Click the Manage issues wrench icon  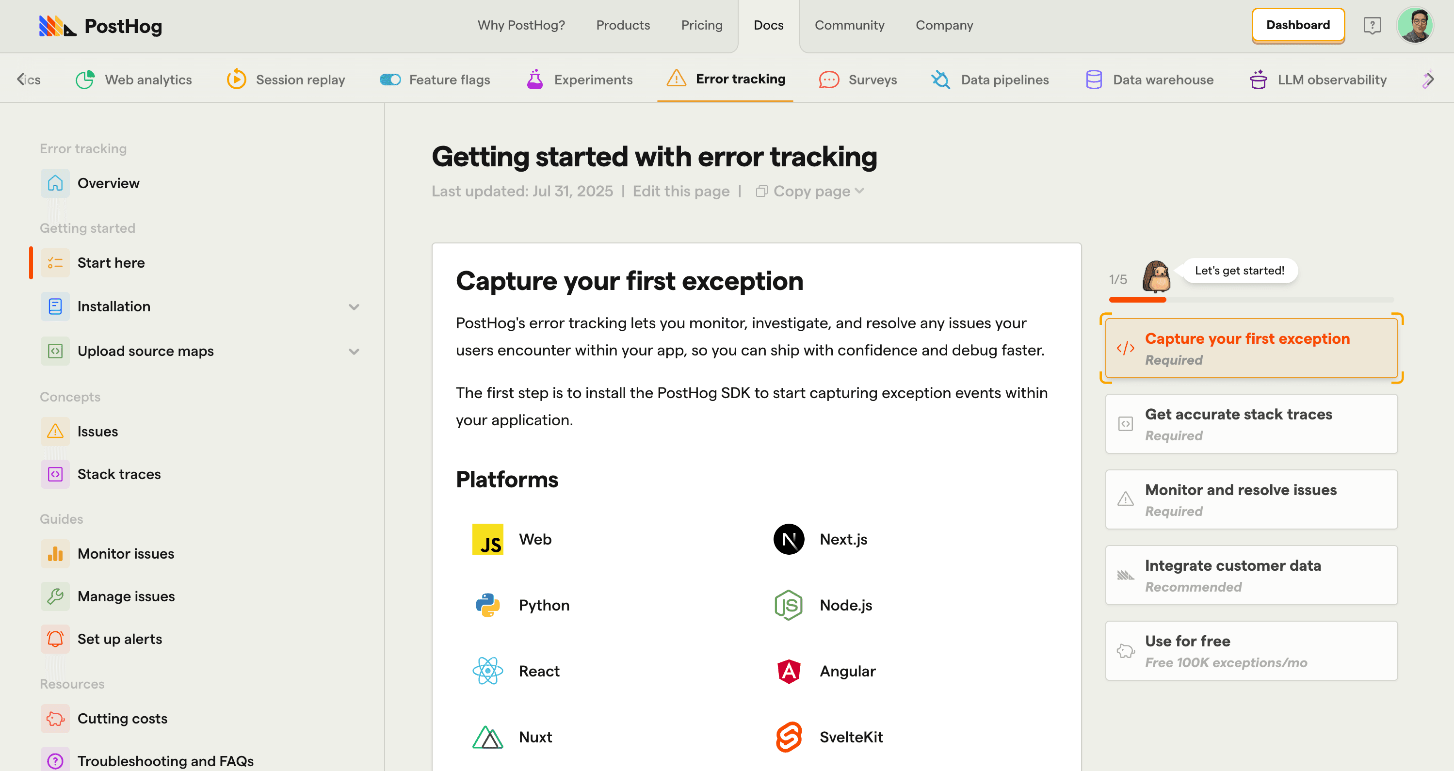pyautogui.click(x=55, y=596)
